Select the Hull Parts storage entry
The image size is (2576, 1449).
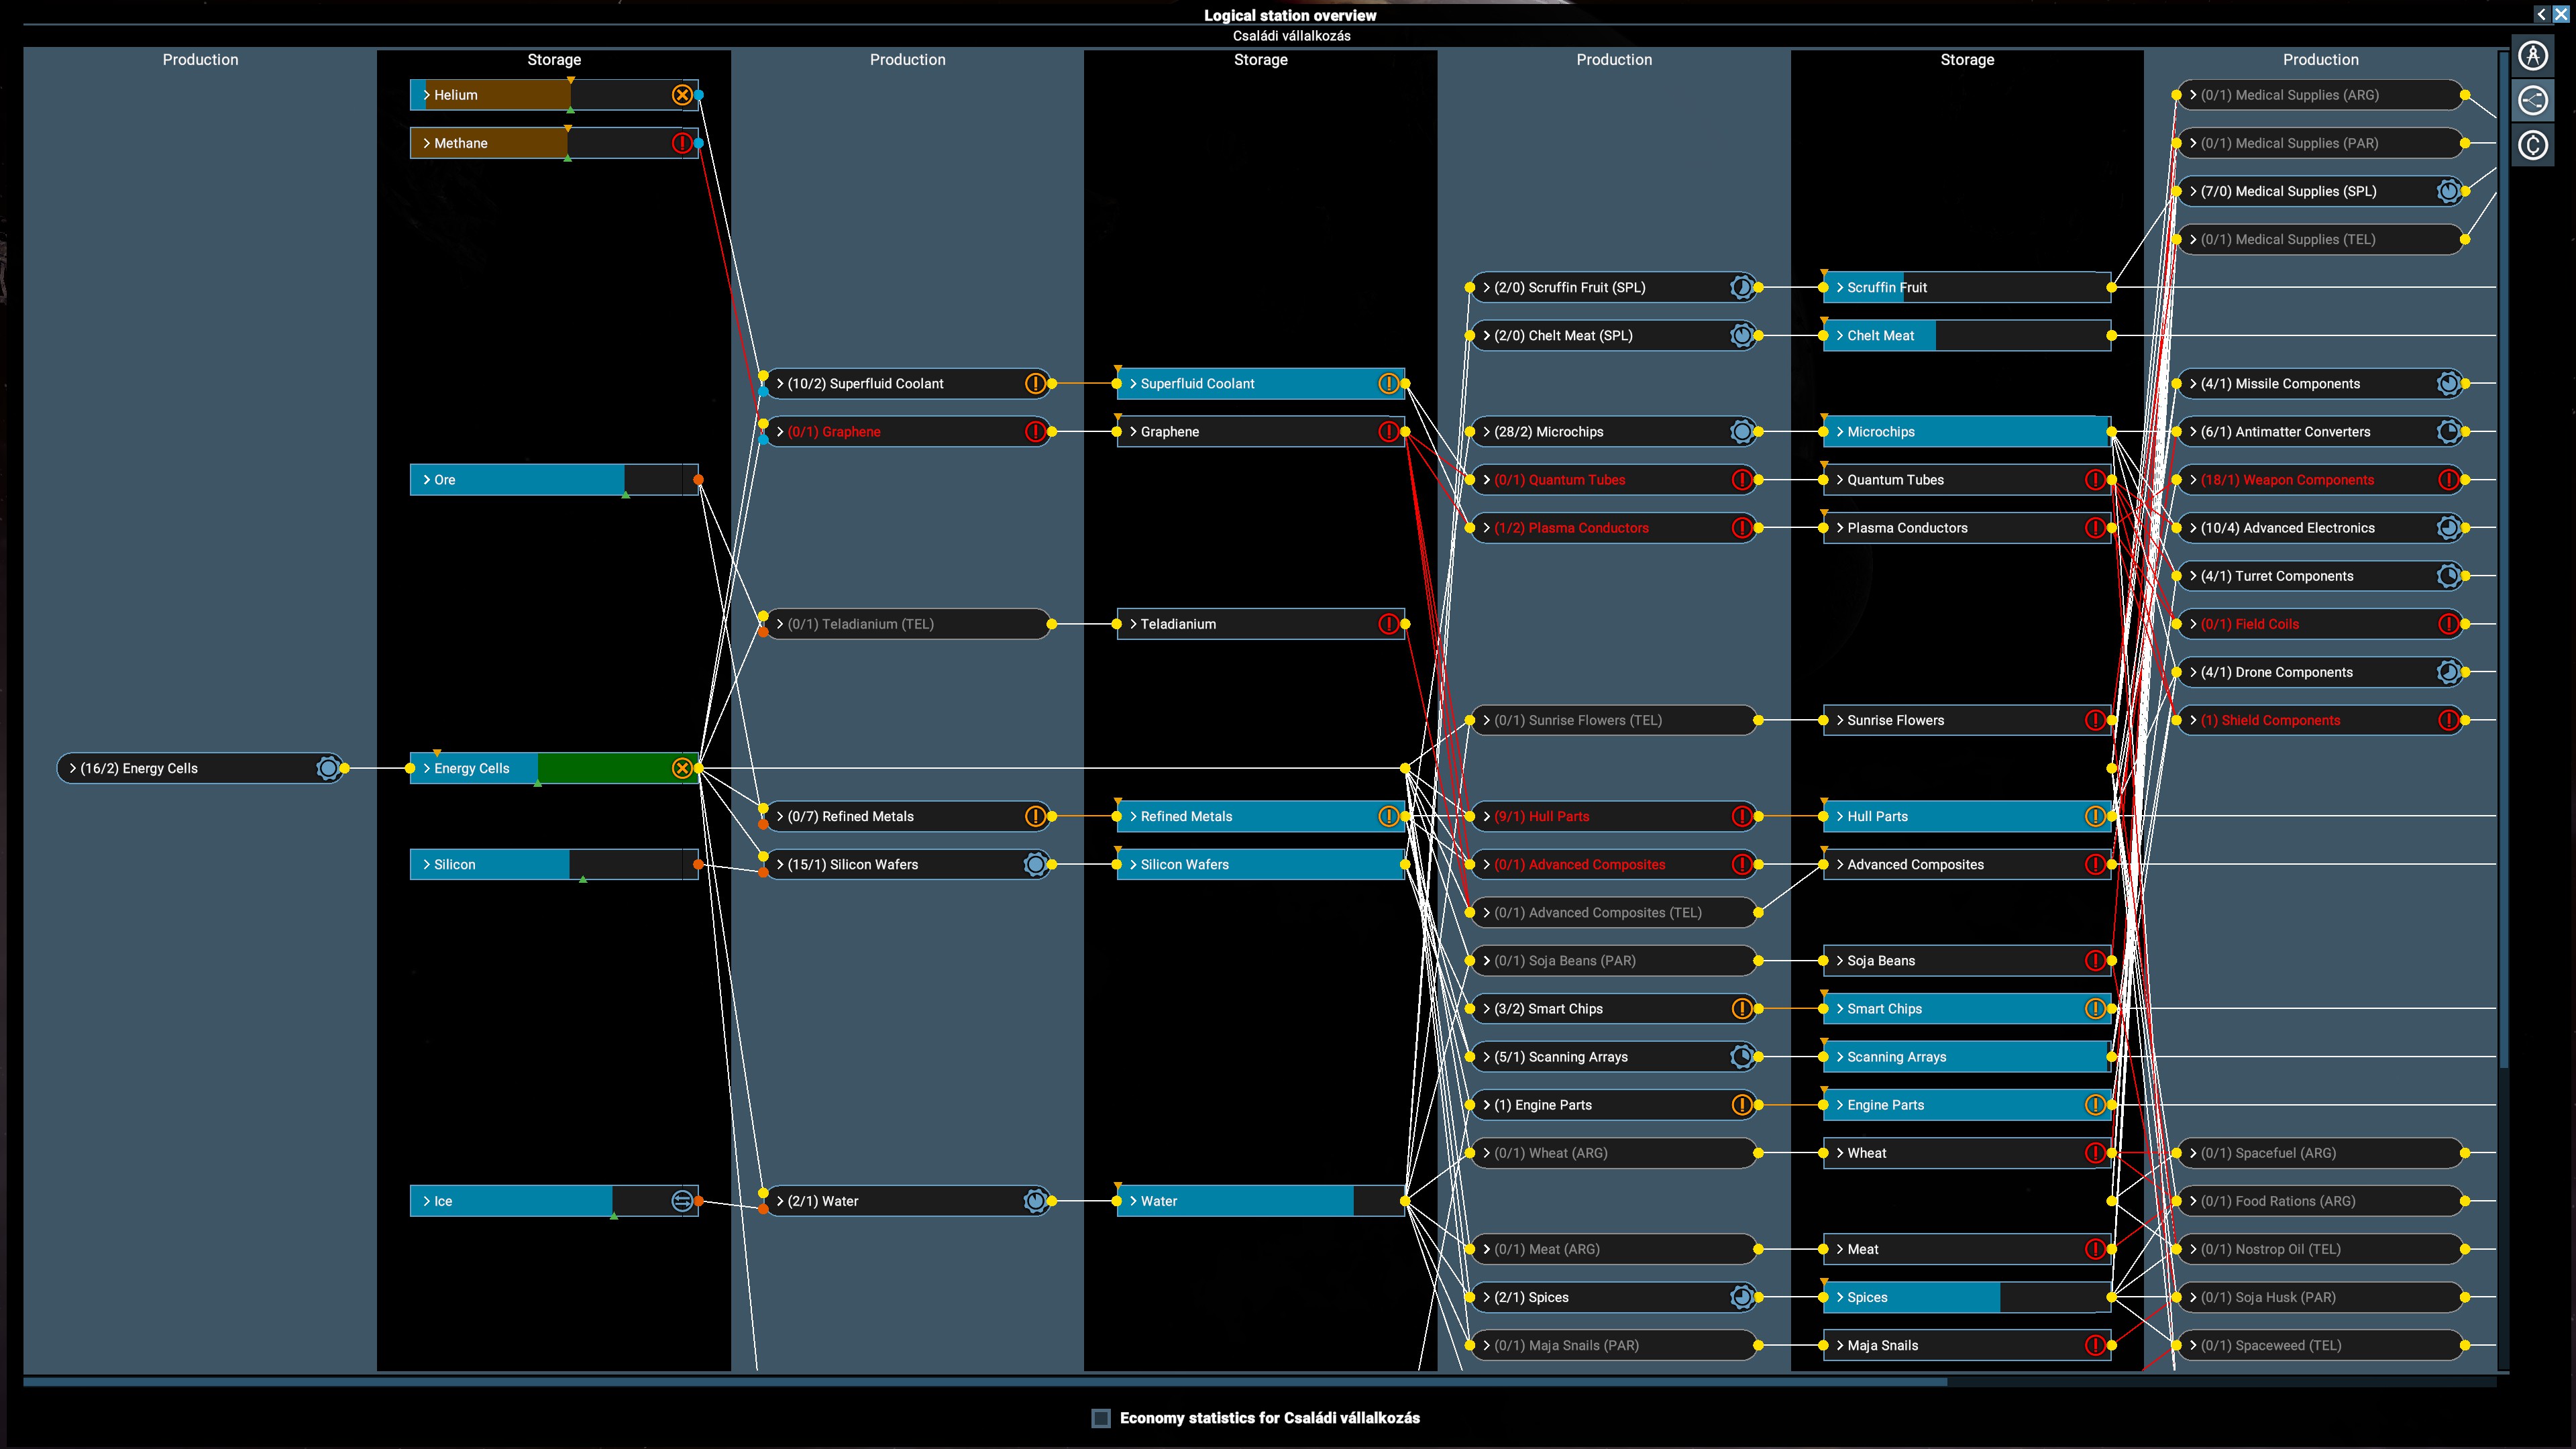pos(1967,816)
